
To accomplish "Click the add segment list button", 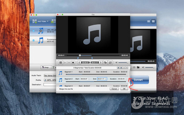I will tap(118, 68).
